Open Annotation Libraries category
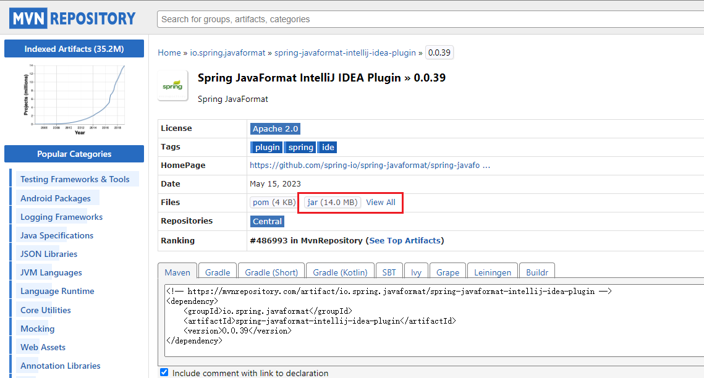This screenshot has width=704, height=378. [60, 366]
